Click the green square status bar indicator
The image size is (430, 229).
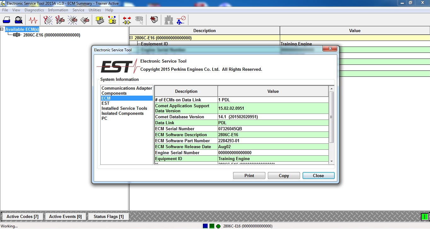click(212, 226)
